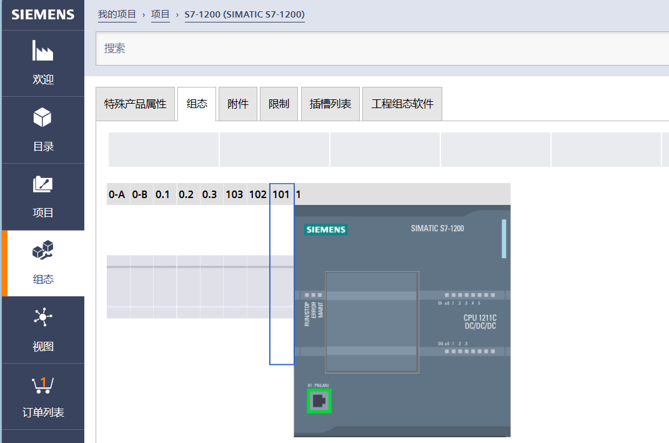669x443 pixels.
Task: Click the S7-1200 (SIMATIC S7-1200) breadcrumb
Action: point(244,14)
